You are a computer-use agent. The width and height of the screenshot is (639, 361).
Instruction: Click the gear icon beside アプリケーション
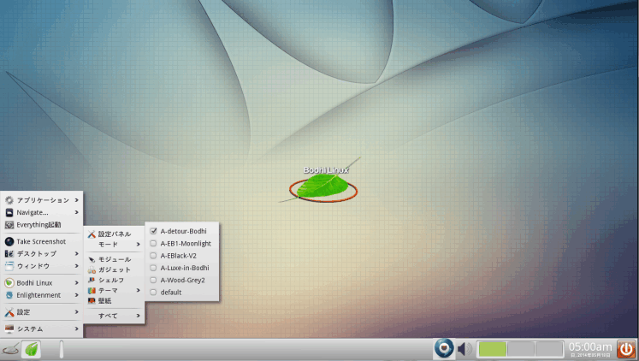tap(9, 200)
